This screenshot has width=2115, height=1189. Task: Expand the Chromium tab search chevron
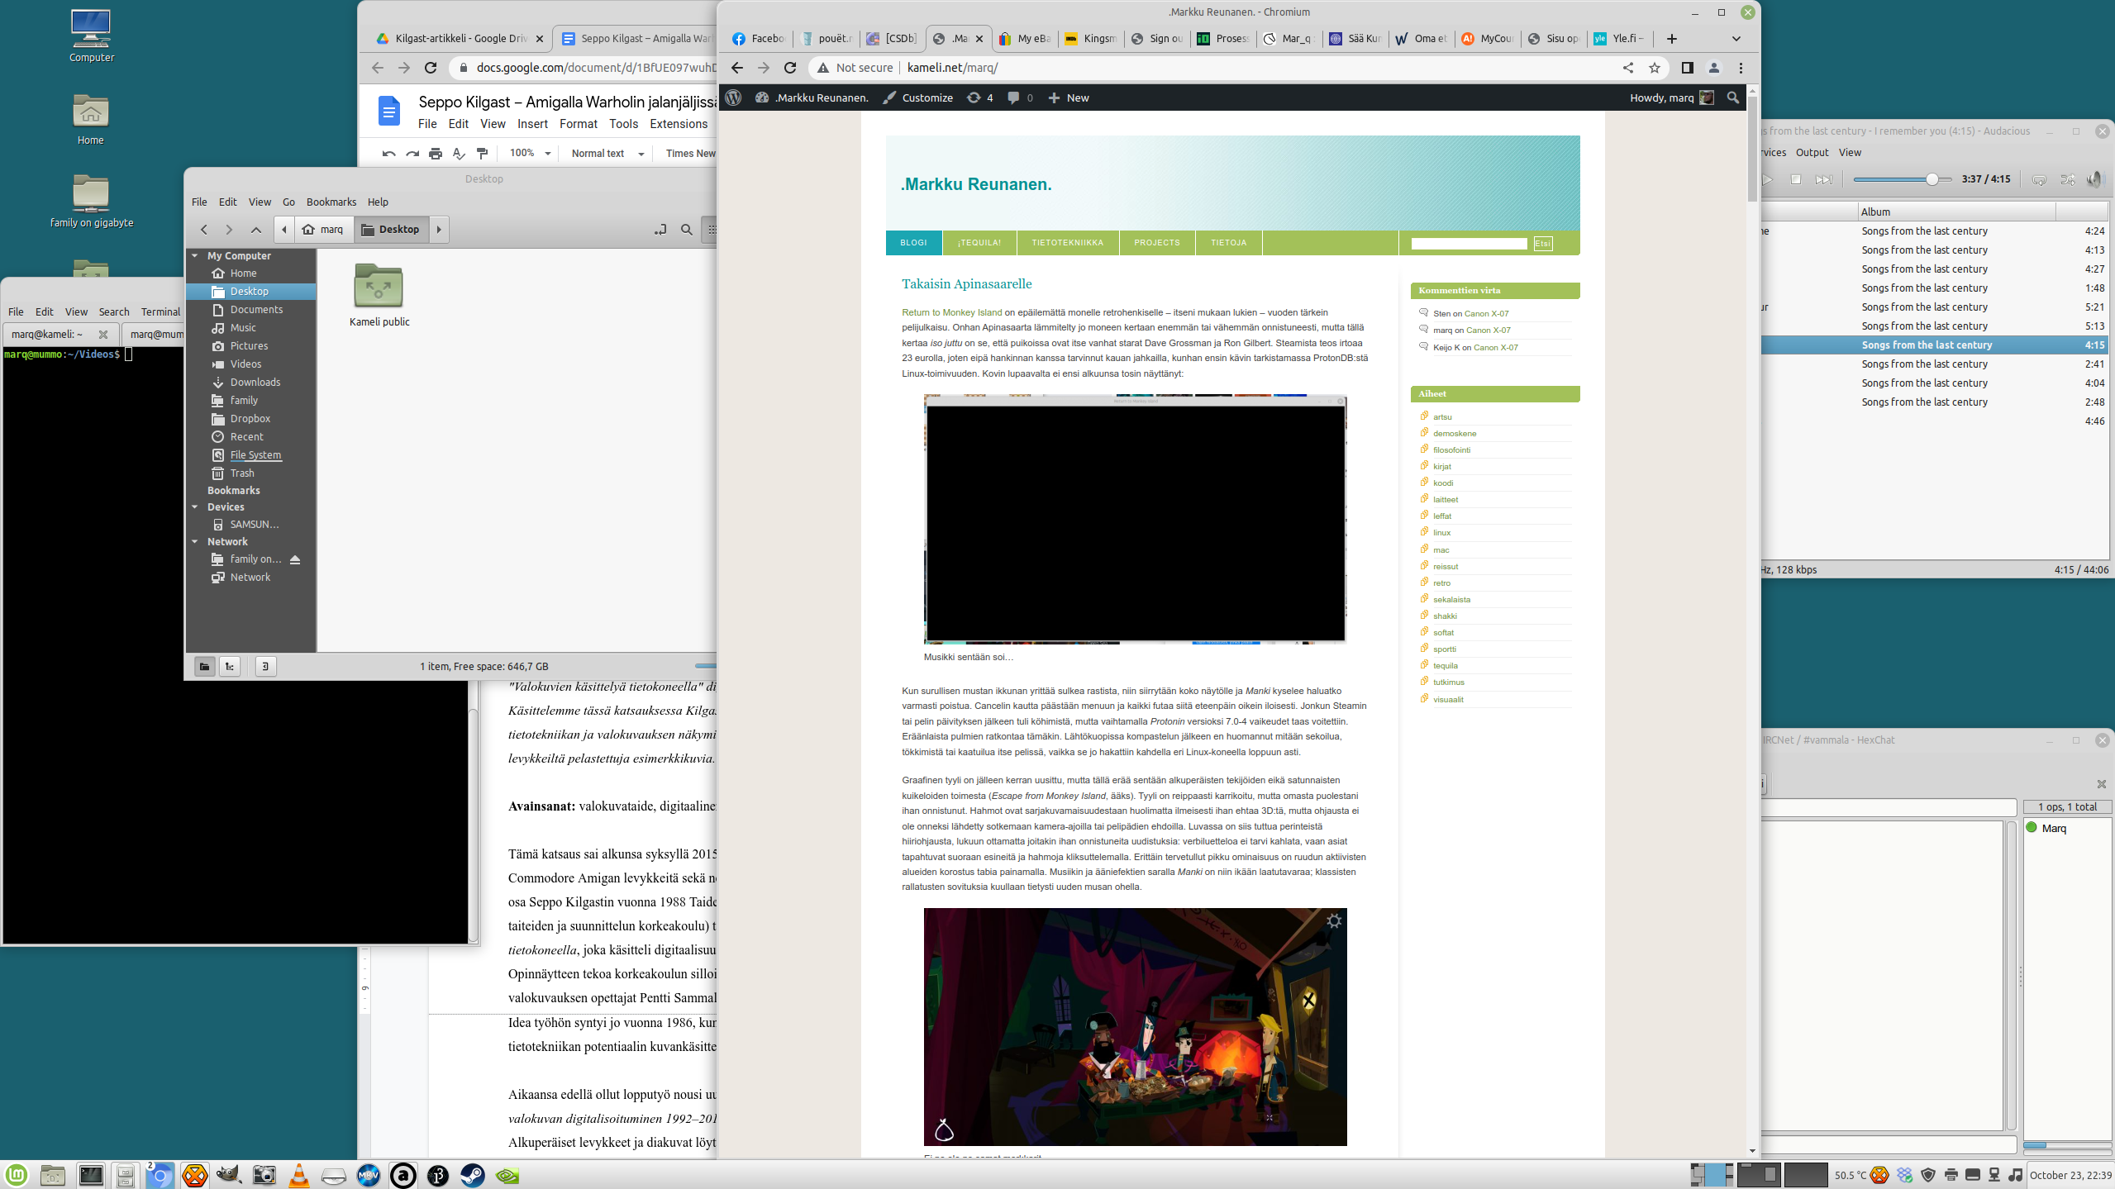1736,38
